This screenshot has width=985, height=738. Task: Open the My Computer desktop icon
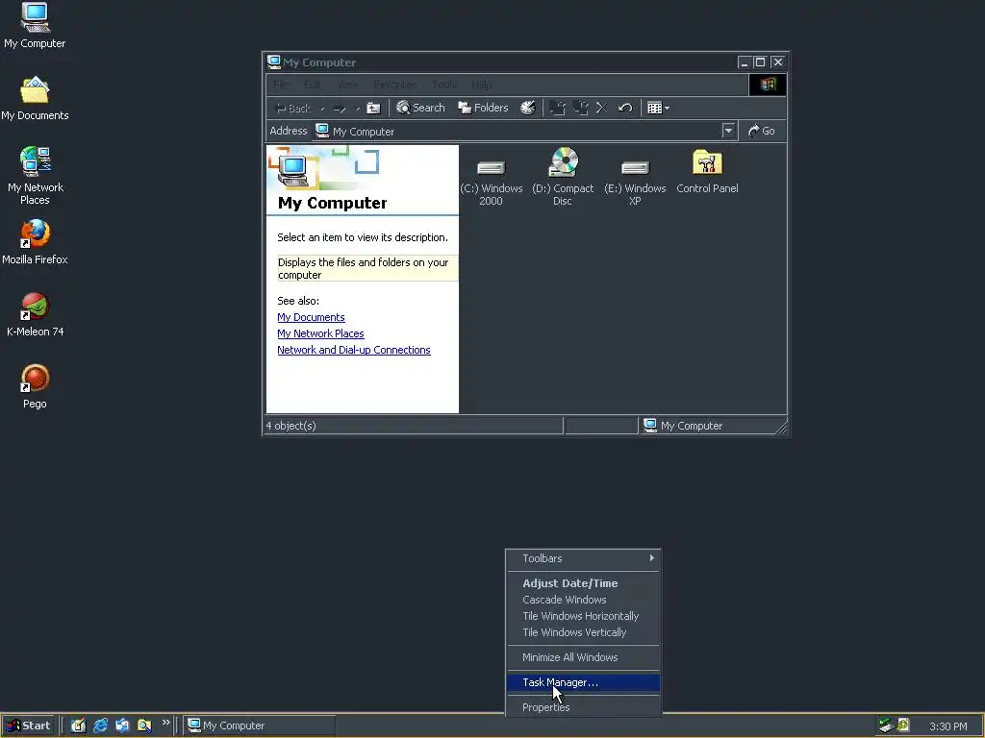(35, 26)
